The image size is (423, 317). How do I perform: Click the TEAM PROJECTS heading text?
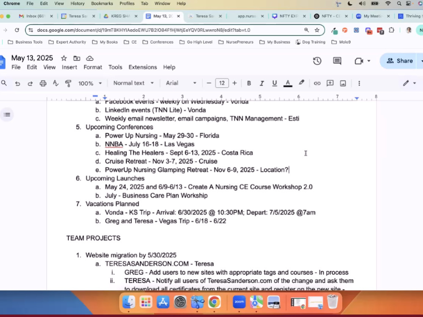click(x=93, y=238)
